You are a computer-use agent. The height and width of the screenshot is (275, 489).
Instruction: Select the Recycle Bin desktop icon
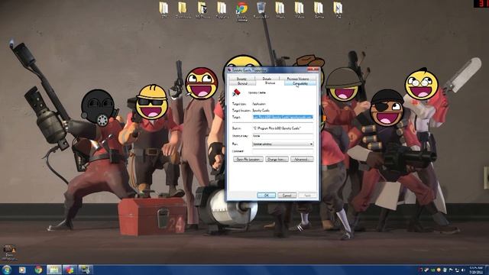[261, 10]
